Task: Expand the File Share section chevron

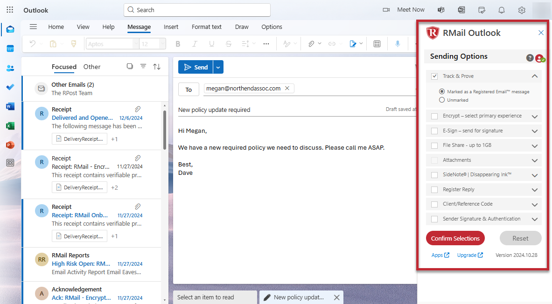Action: coord(535,146)
